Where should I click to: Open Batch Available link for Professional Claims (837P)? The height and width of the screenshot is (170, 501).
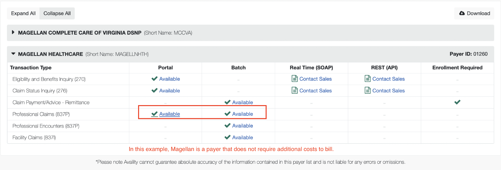242,114
